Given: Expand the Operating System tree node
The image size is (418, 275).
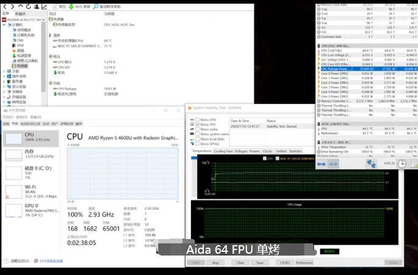Looking at the screenshot, I should (x=4, y=76).
